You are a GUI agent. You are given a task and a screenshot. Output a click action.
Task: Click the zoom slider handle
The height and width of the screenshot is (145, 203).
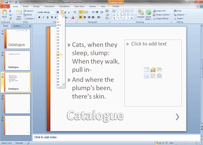tap(185, 143)
